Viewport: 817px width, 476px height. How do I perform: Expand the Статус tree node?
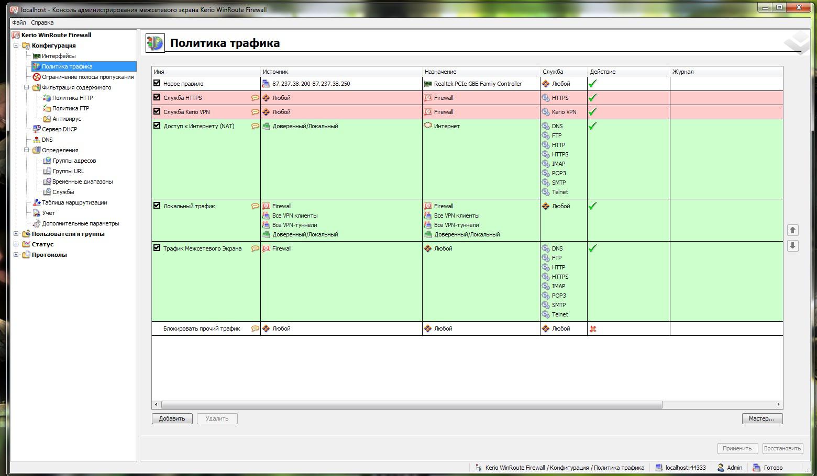pos(16,244)
